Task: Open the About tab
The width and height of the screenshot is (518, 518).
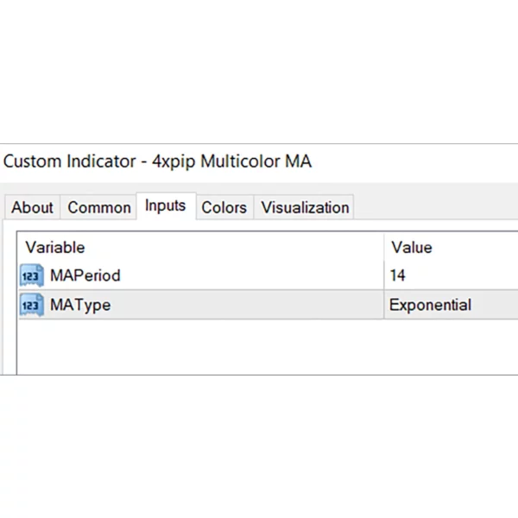Action: coord(32,207)
